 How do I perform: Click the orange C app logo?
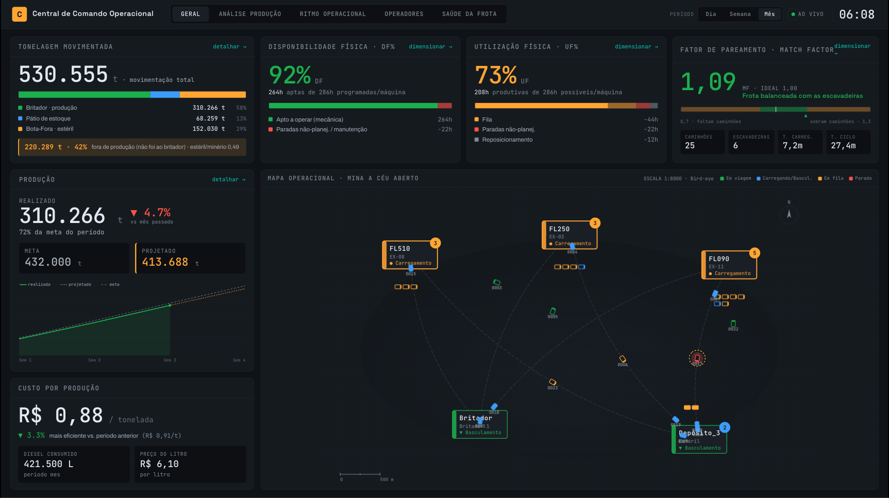[20, 14]
